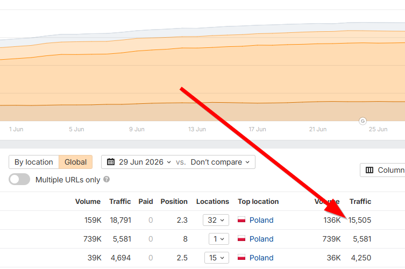
Task: Open the Columns settings button
Action: click(383, 170)
